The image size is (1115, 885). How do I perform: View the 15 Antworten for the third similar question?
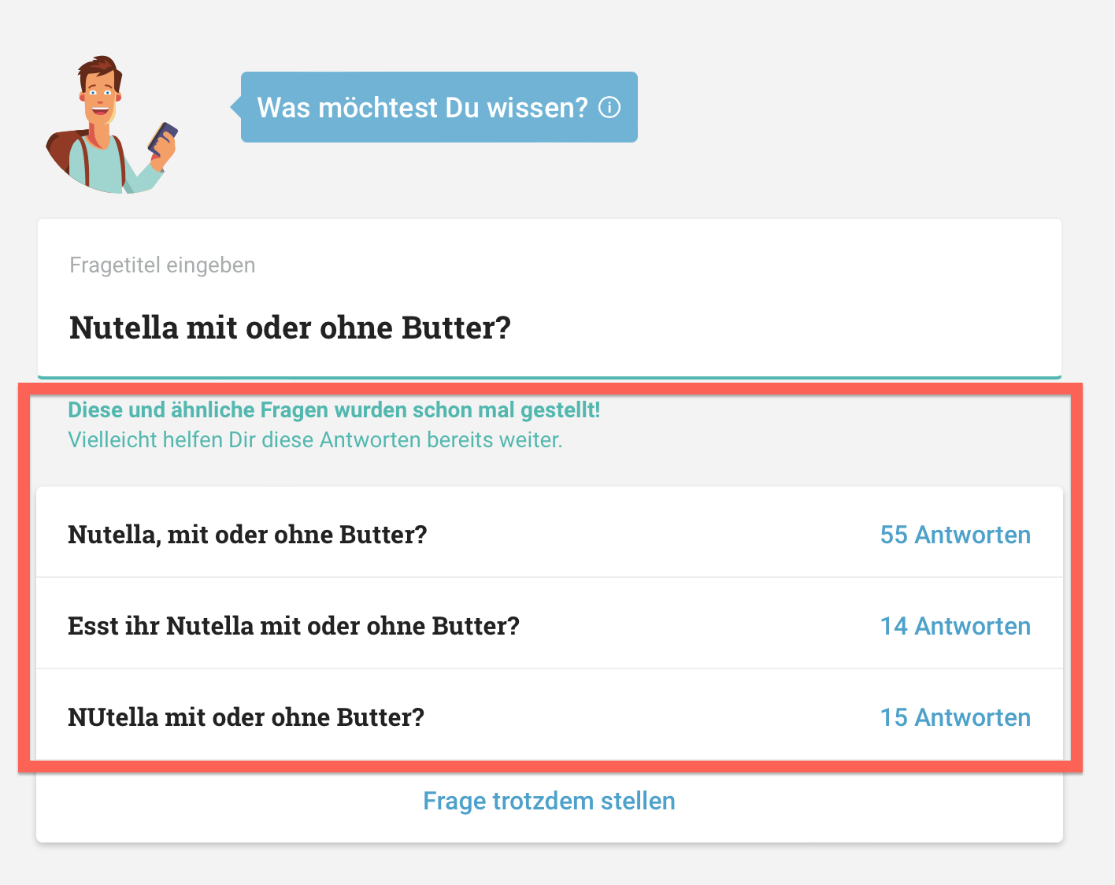[x=955, y=717]
